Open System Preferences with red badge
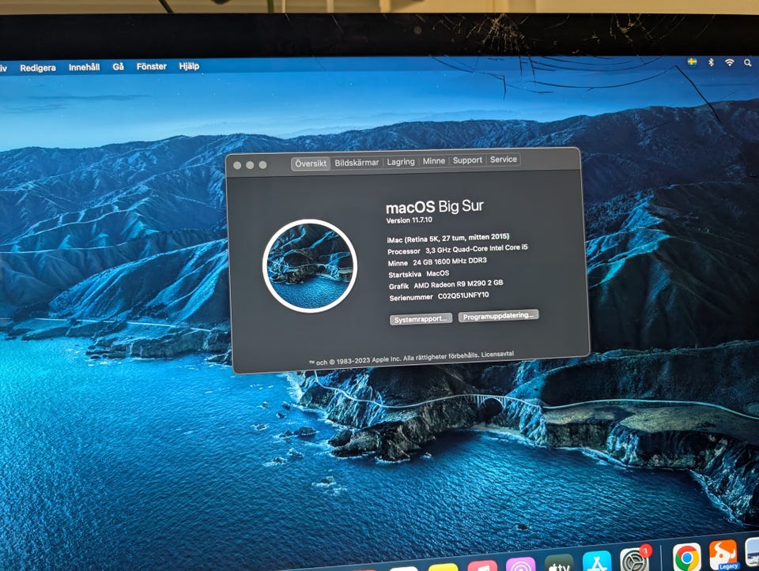The image size is (759, 571). (635, 560)
